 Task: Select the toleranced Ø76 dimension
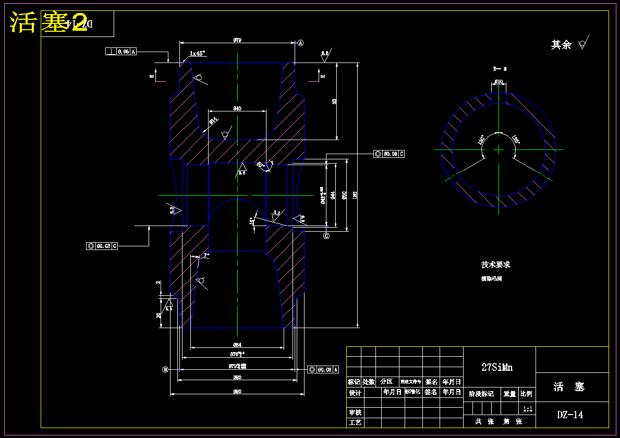pos(237,354)
